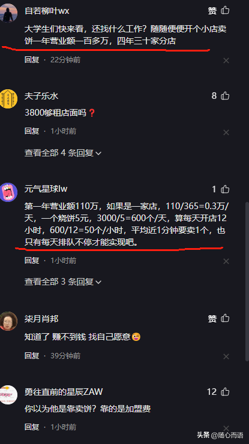Screen dimensions: 249x444
Task: Like 元气星球lw's comment
Action: (225, 189)
